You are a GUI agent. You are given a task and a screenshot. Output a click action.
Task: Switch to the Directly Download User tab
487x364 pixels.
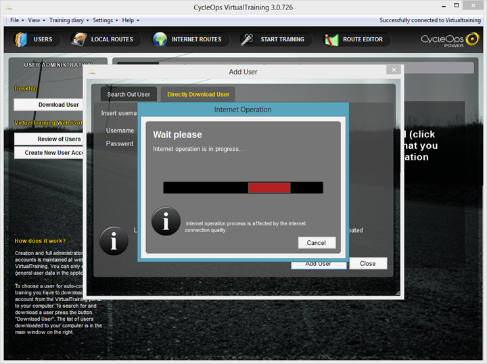198,95
